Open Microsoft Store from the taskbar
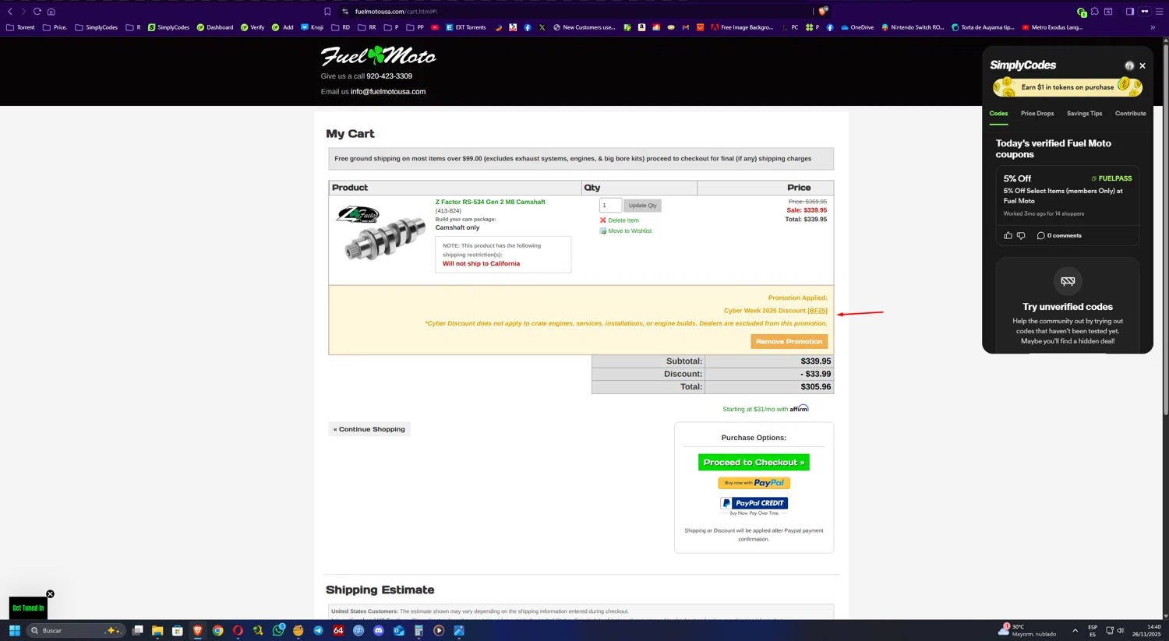 tap(178, 631)
